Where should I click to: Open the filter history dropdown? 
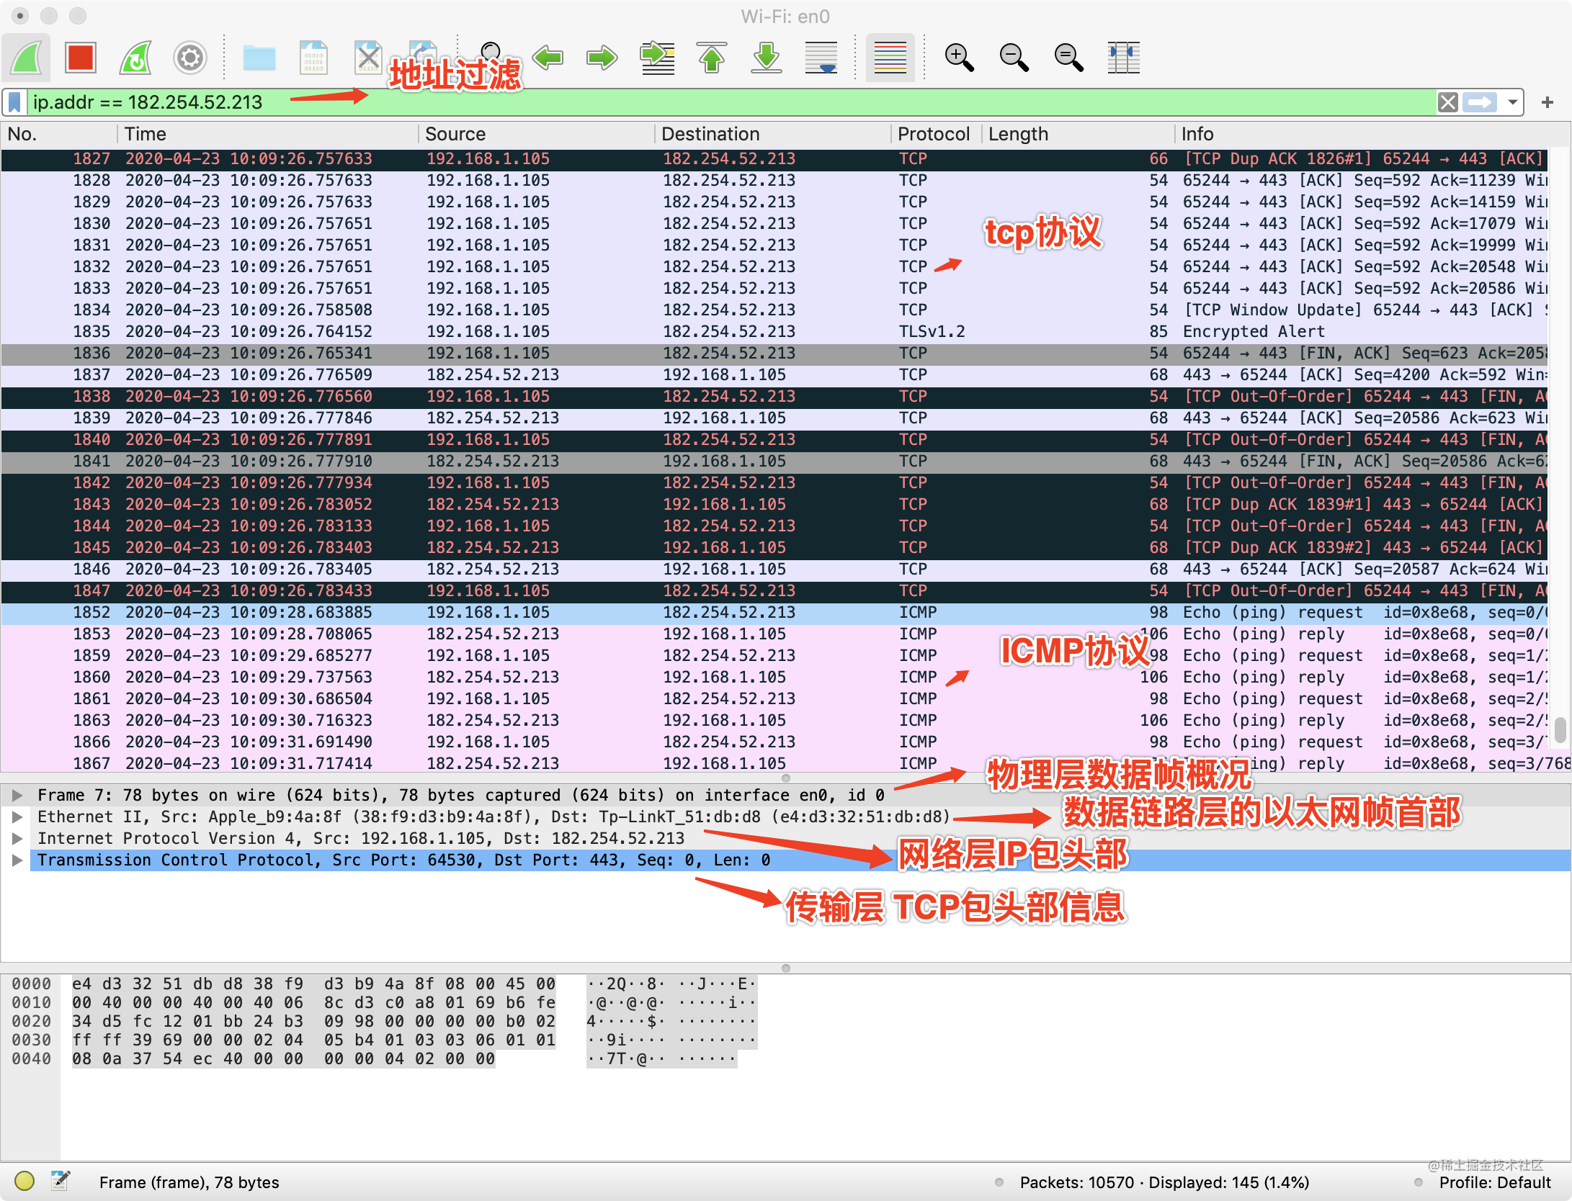tap(1511, 102)
